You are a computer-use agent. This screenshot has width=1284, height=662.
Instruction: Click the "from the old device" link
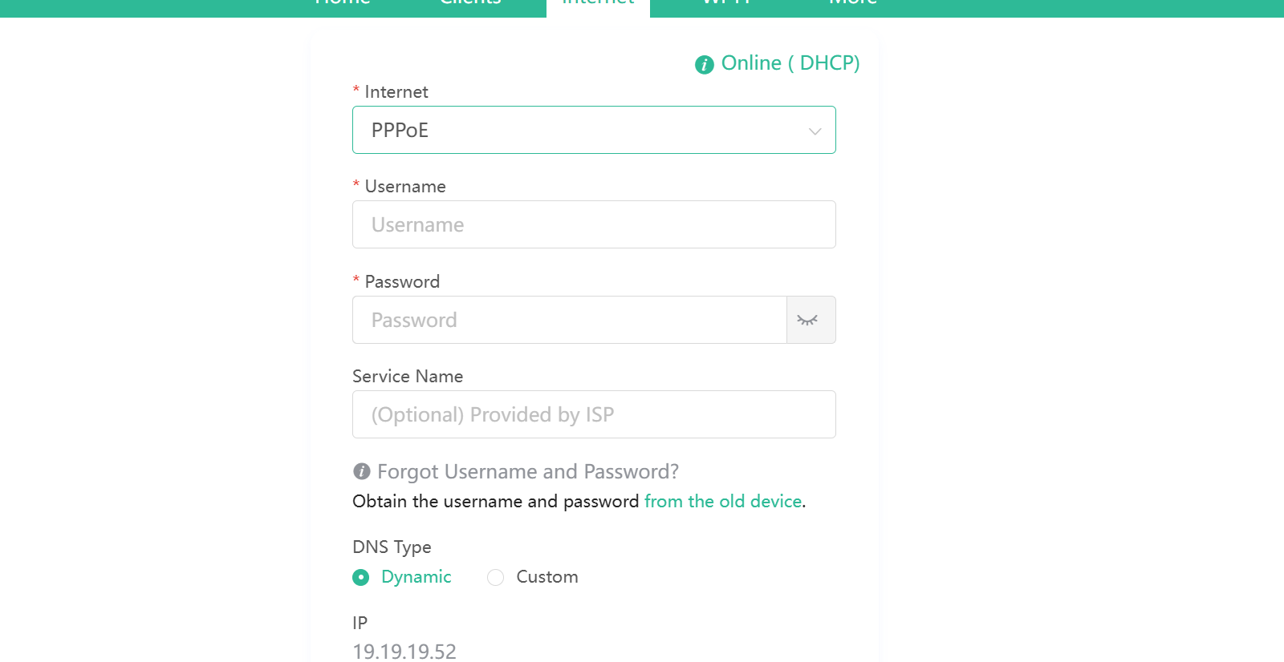coord(723,502)
